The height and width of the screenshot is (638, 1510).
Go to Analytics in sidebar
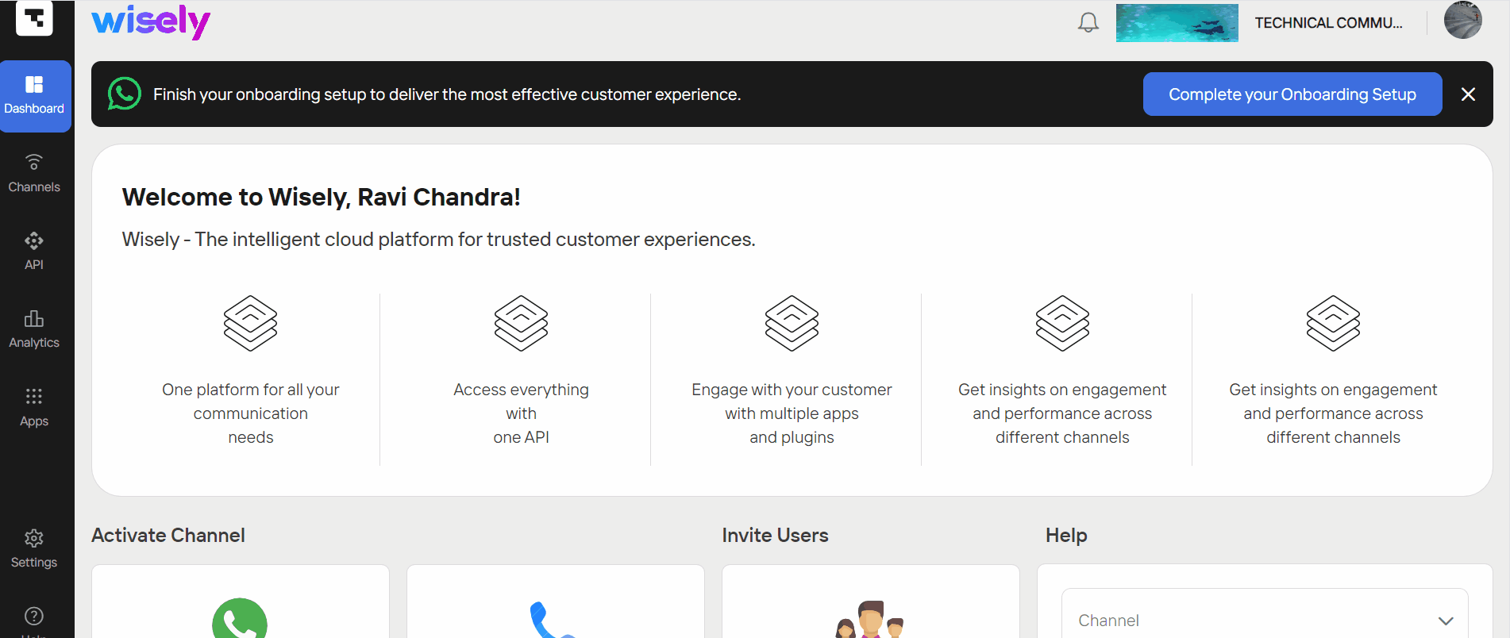coord(34,329)
